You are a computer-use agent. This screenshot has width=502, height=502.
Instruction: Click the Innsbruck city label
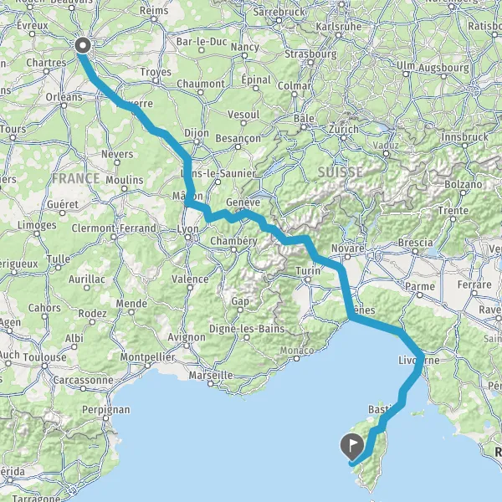(x=465, y=137)
